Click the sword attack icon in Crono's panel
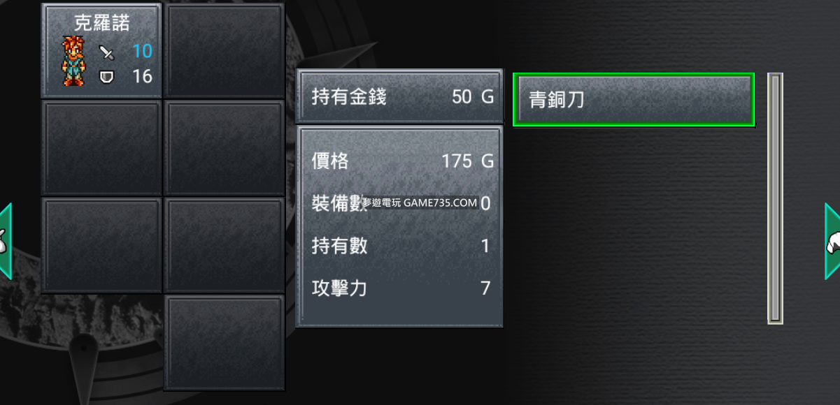Viewport: 840px width, 405px height. click(106, 52)
